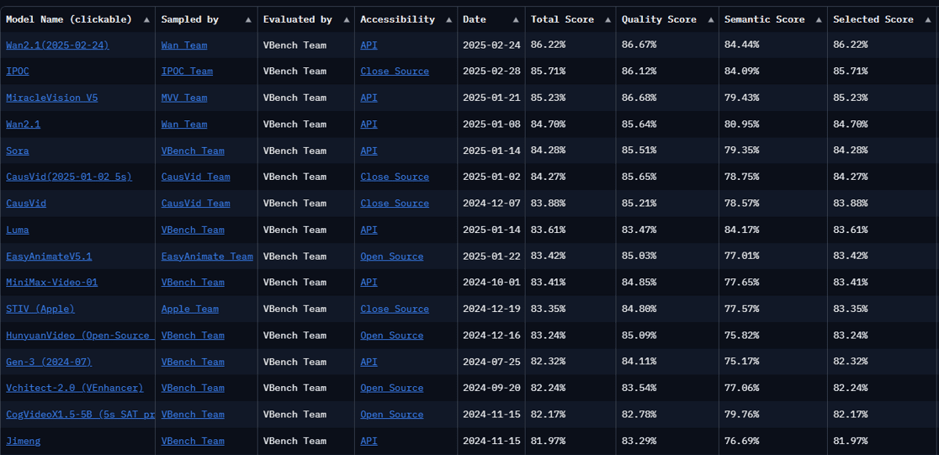Click Open Source link in EasyAnimateV5.1 row
This screenshot has width=939, height=455.
(x=391, y=257)
